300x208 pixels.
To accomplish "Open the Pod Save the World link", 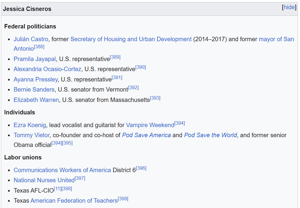I will pos(210,135).
